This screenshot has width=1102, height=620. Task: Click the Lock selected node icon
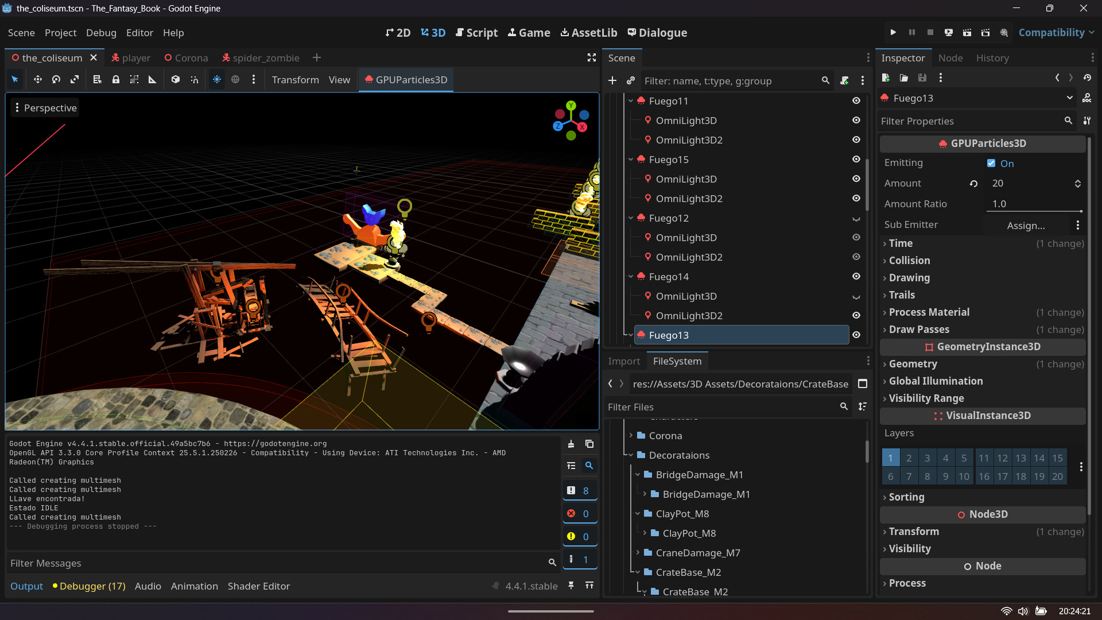115,80
